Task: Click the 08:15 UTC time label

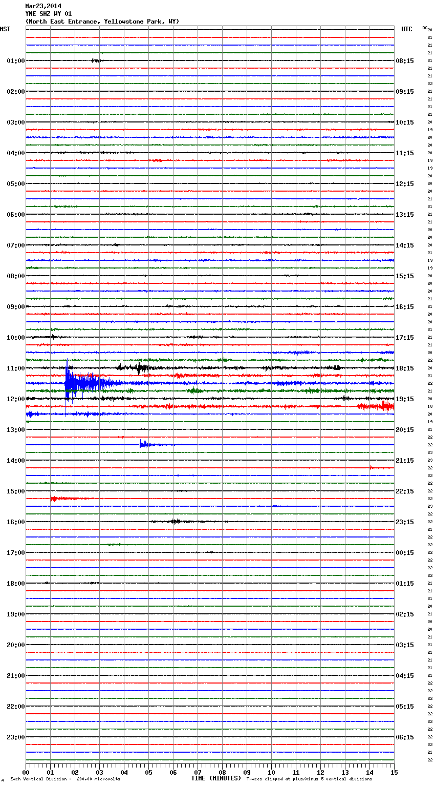Action: 405,61
